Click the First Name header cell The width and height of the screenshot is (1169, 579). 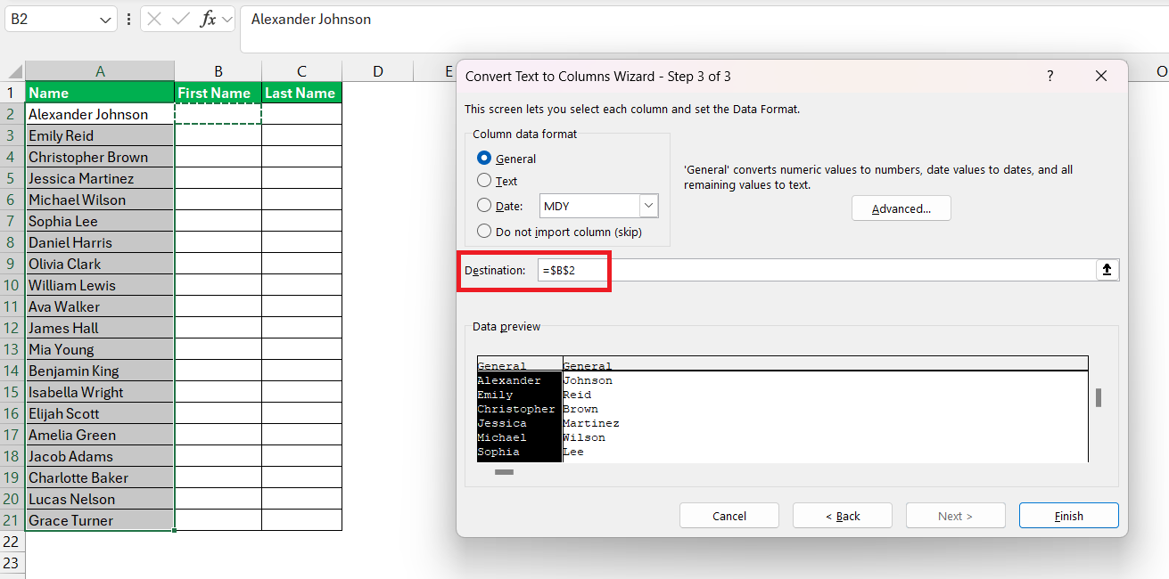pyautogui.click(x=218, y=93)
